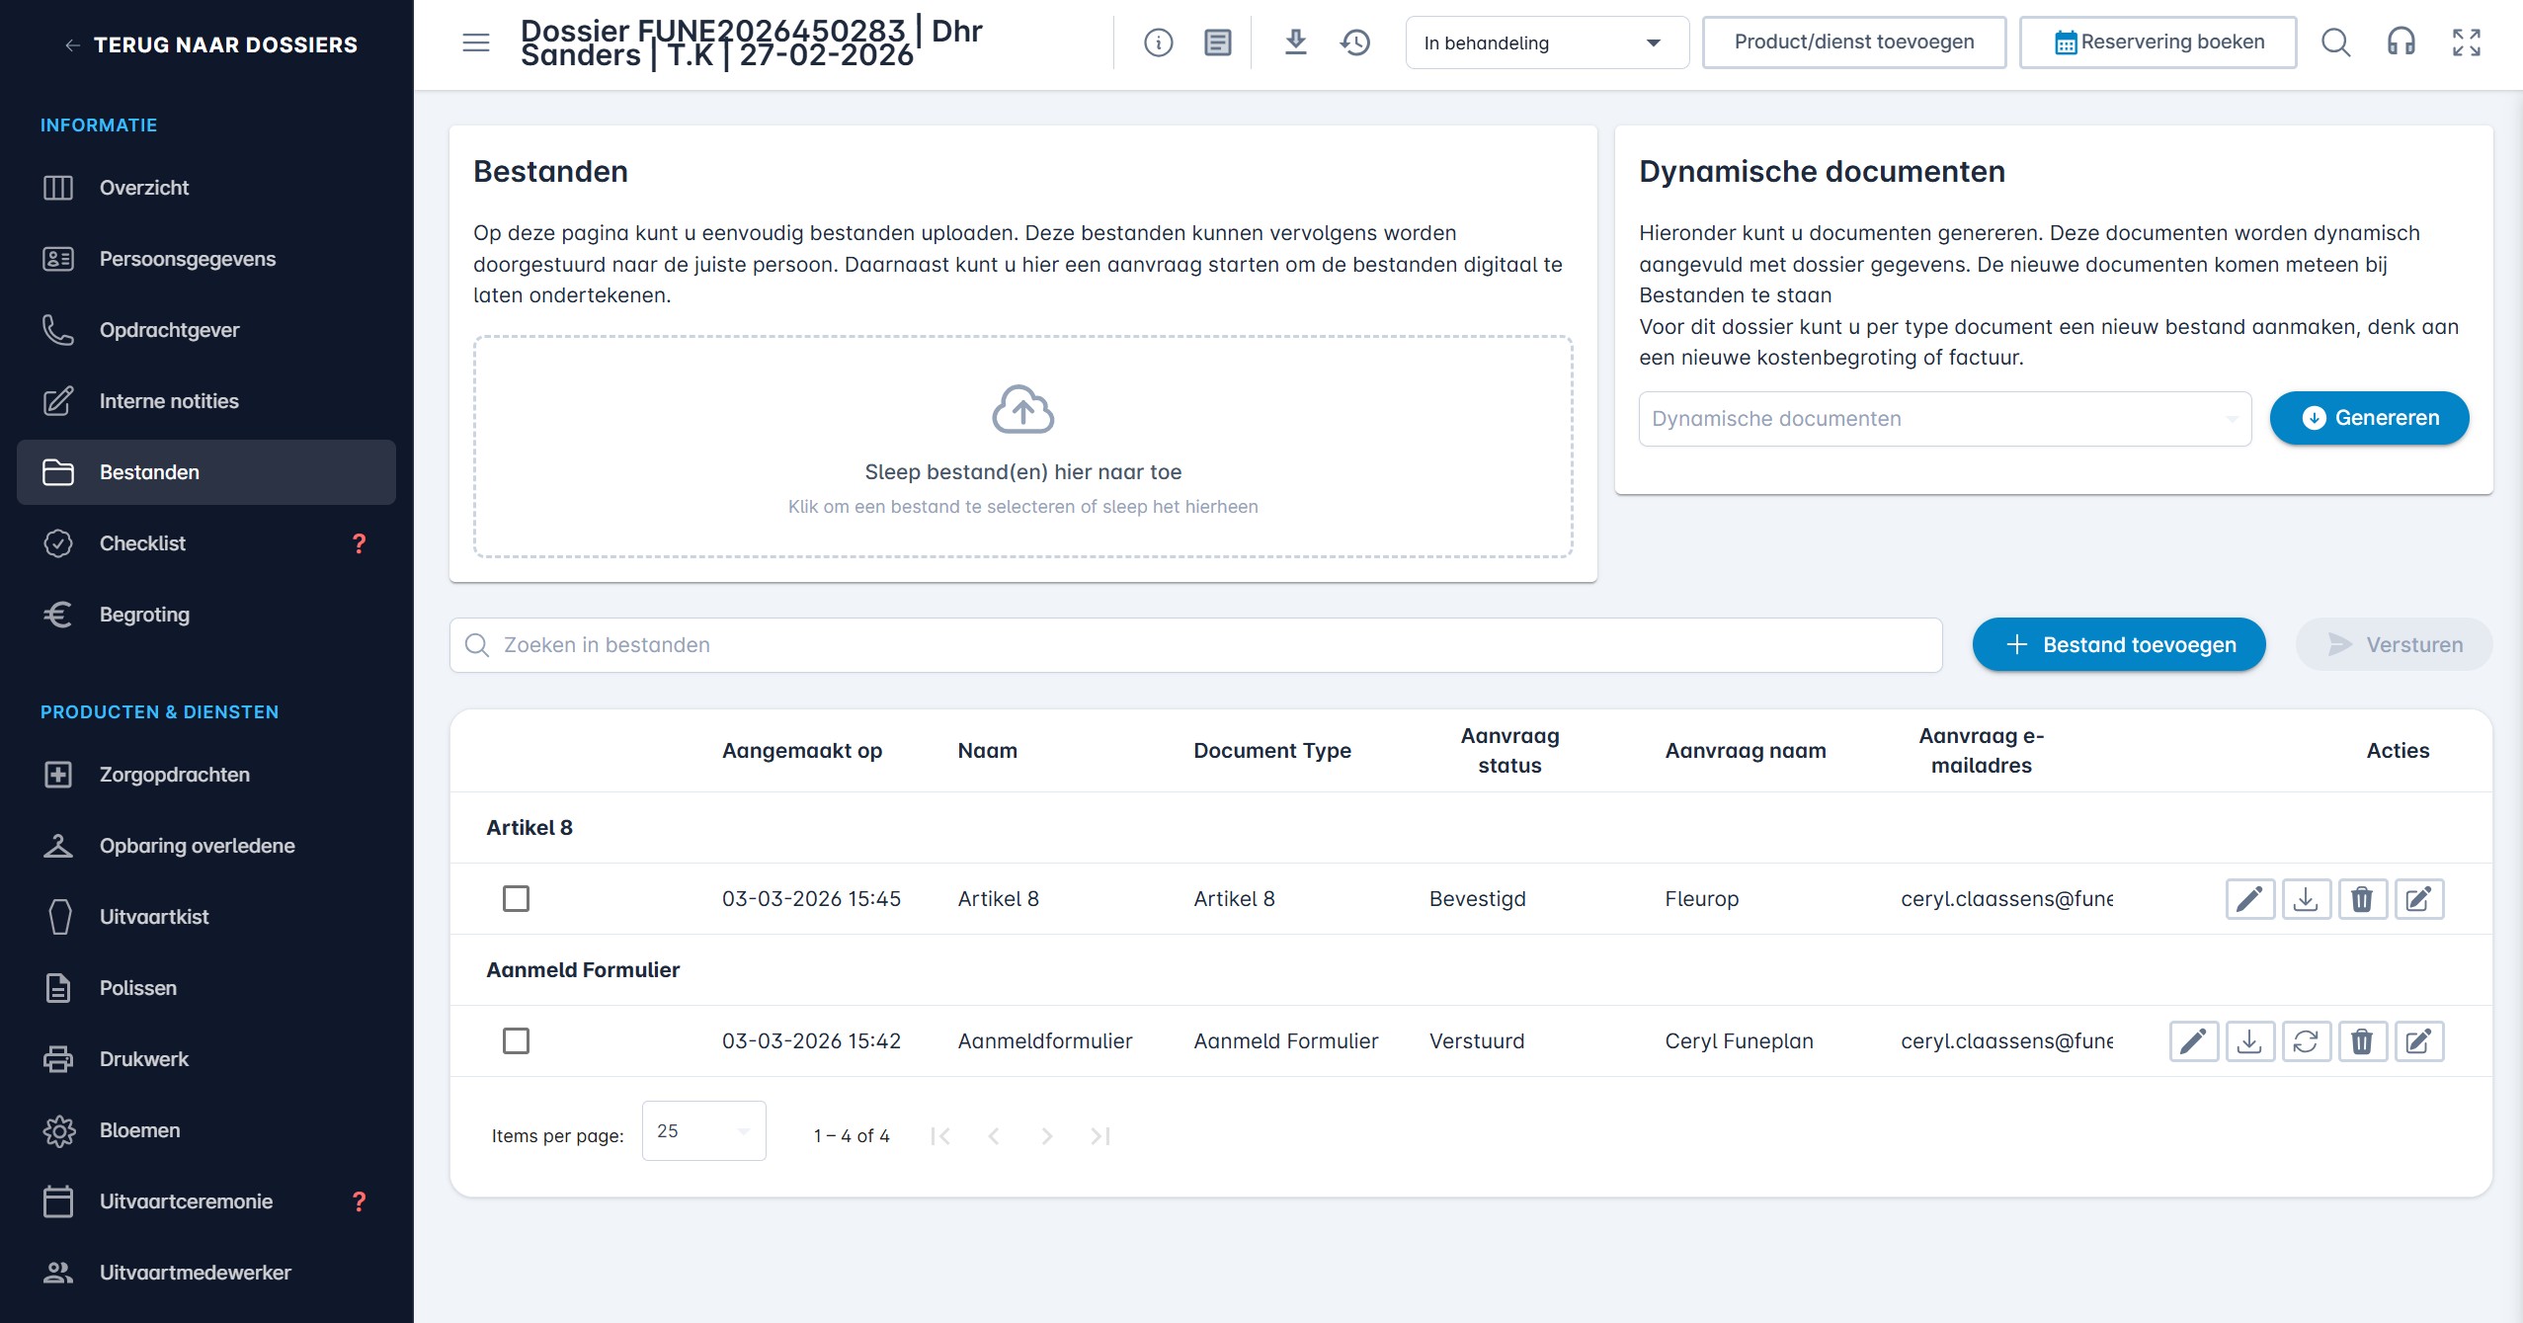The height and width of the screenshot is (1323, 2523).
Task: Download the Aanmeldformulier file row
Action: (x=2249, y=1041)
